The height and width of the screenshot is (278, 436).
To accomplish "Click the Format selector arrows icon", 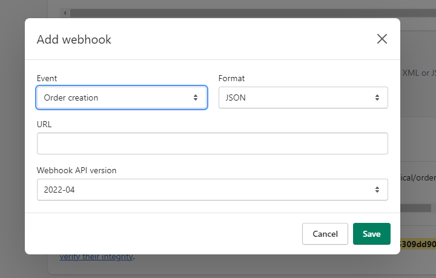I will [377, 98].
